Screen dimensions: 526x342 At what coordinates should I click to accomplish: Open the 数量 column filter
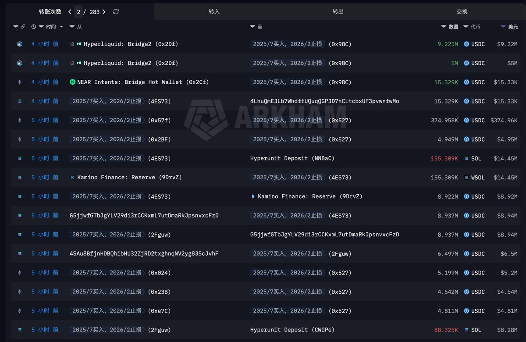[444, 27]
